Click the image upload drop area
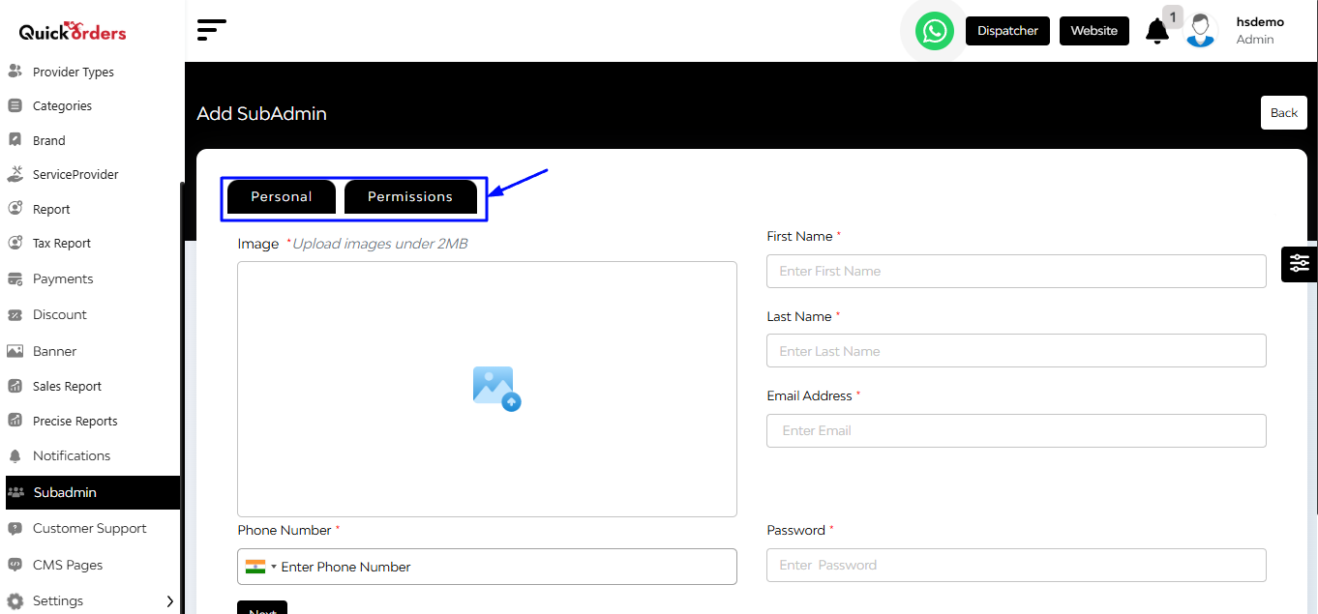The width and height of the screenshot is (1318, 614). pos(487,389)
